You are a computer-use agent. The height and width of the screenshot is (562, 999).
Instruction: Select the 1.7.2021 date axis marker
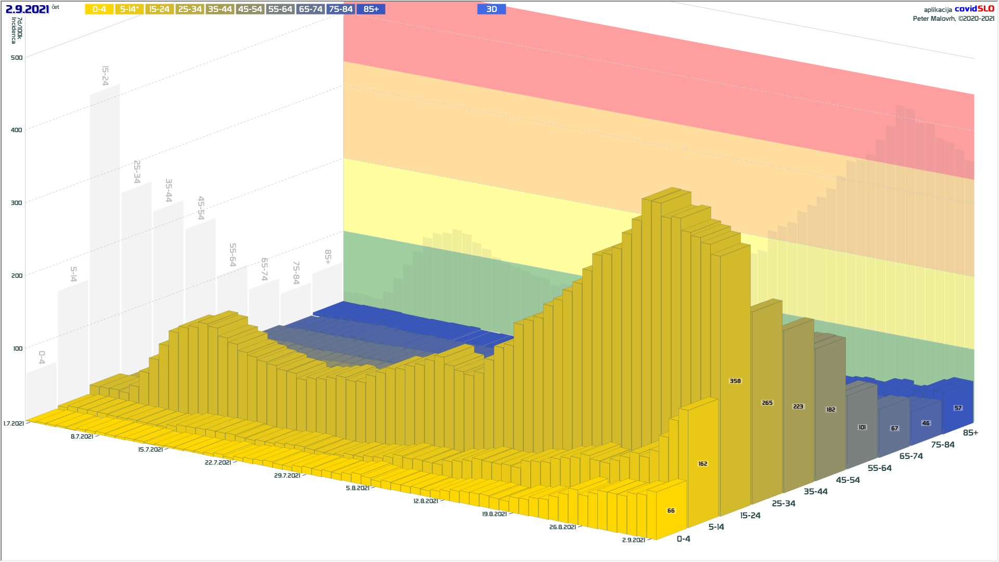tap(14, 424)
